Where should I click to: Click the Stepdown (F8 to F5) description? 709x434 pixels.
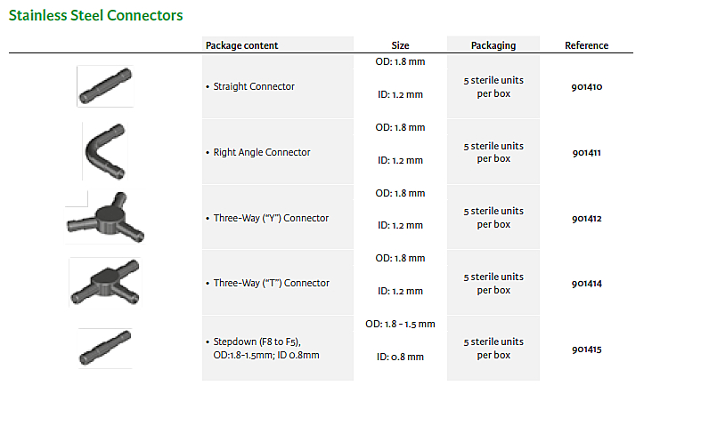[266, 348]
